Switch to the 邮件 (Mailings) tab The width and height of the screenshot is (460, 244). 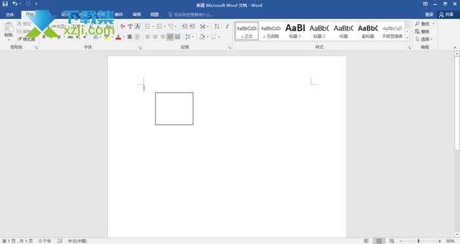pos(119,14)
